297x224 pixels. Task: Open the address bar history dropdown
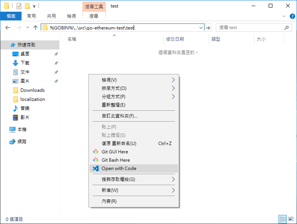pos(201,28)
